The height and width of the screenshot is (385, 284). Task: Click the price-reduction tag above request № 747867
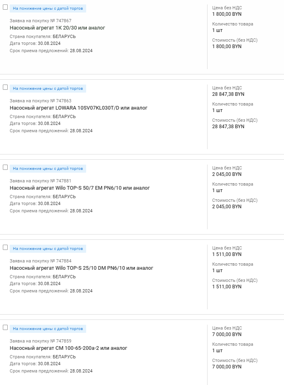point(48,8)
